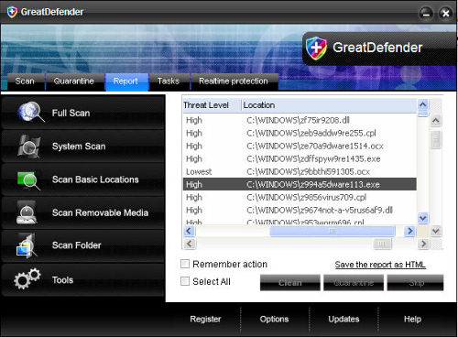Open the Save the report as HTML link
The height and width of the screenshot is (337, 458).
[380, 265]
